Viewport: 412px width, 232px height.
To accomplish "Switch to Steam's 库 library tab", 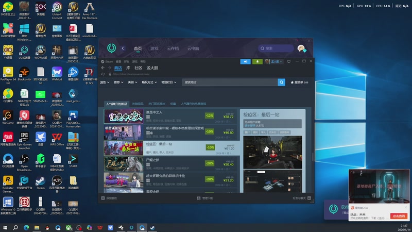I will [128, 68].
